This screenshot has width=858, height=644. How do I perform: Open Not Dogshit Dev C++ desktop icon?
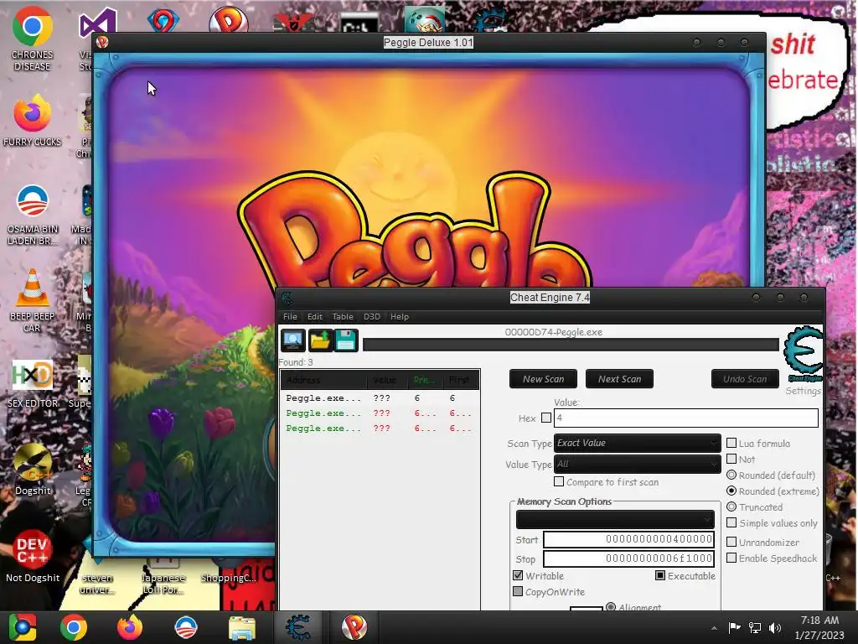(33, 555)
